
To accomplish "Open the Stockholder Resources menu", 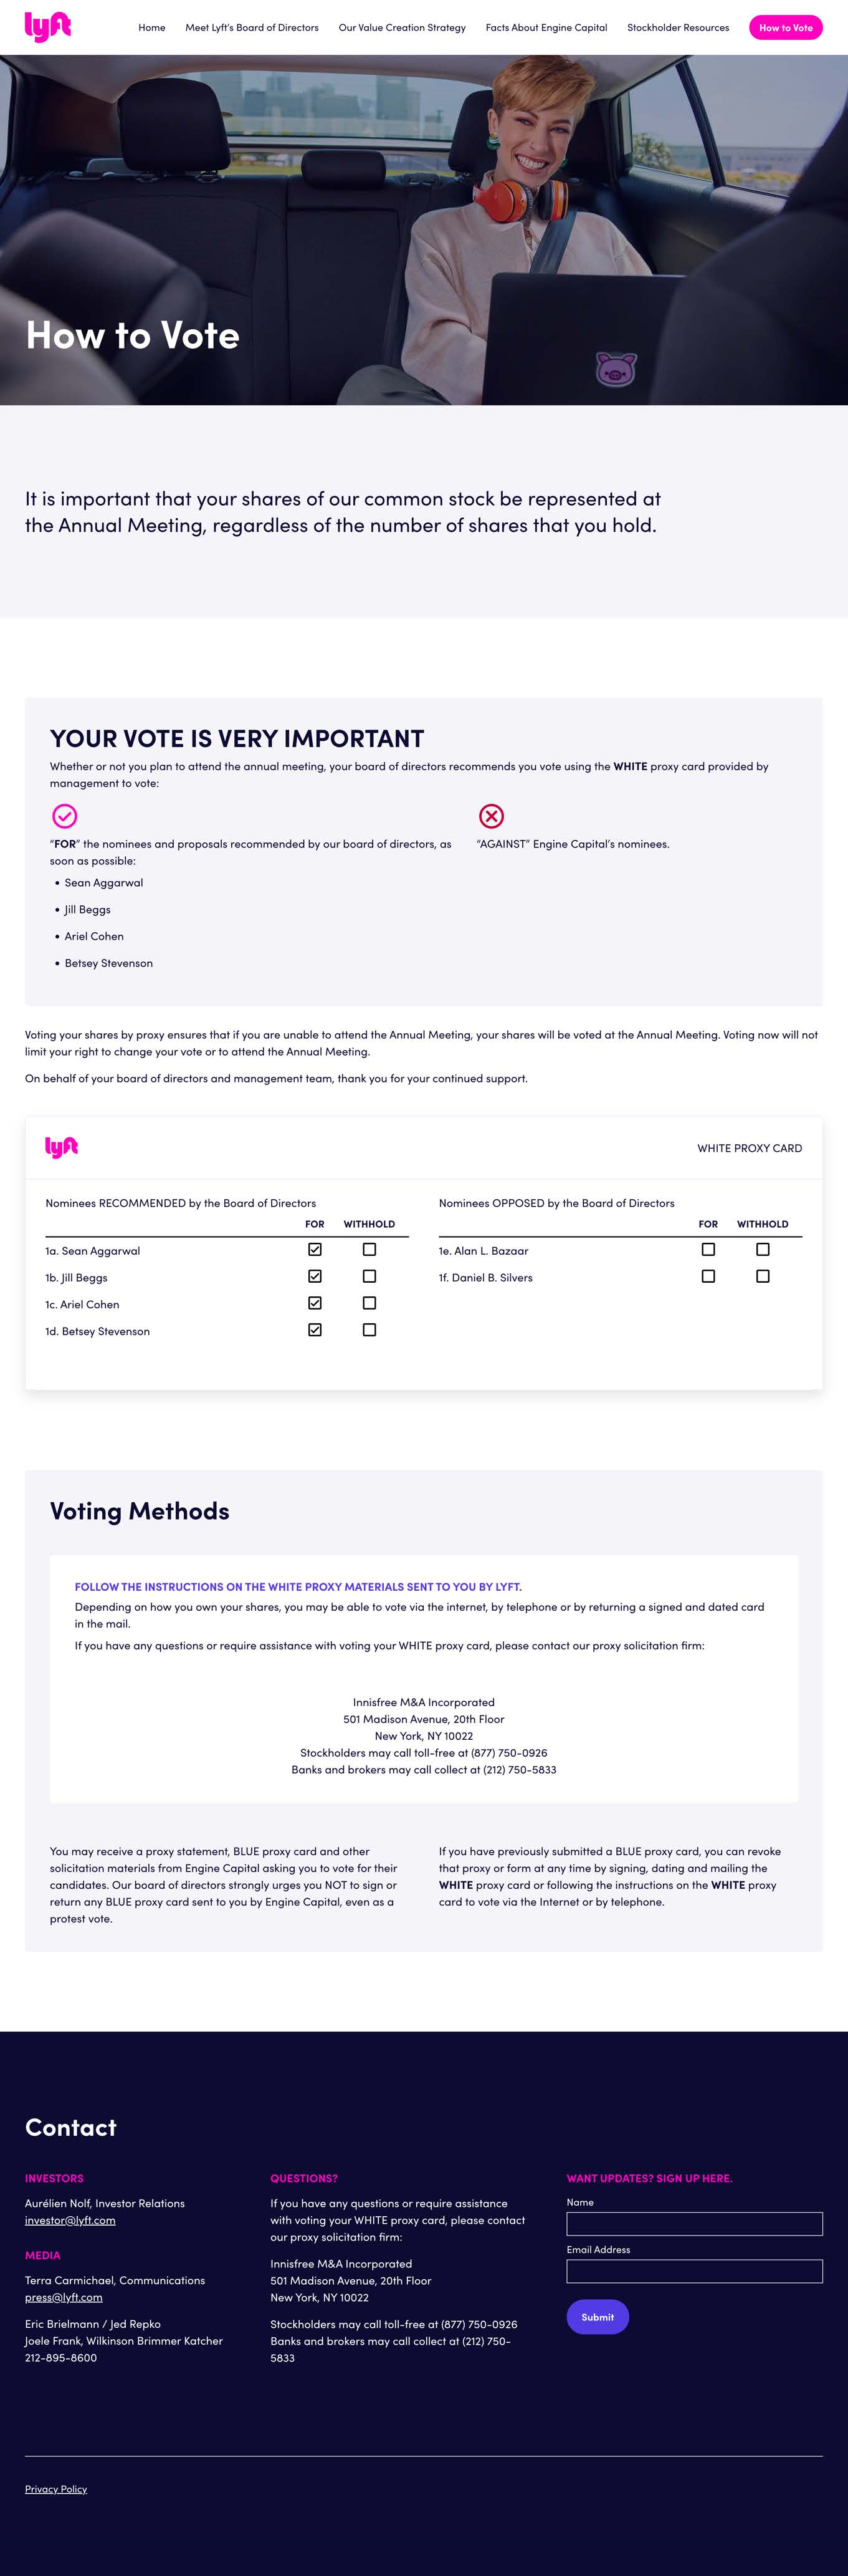I will (678, 28).
